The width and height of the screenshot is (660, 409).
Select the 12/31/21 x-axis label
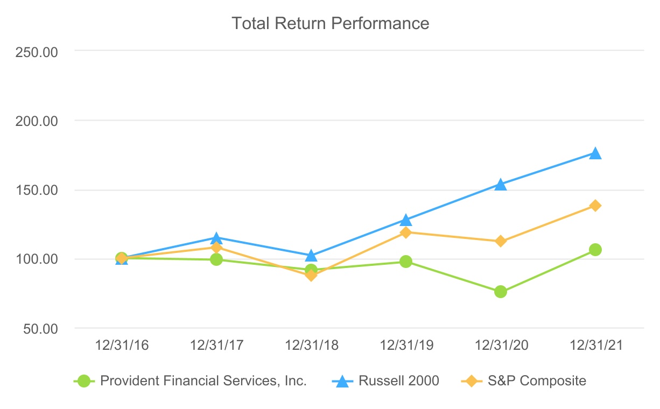click(595, 345)
